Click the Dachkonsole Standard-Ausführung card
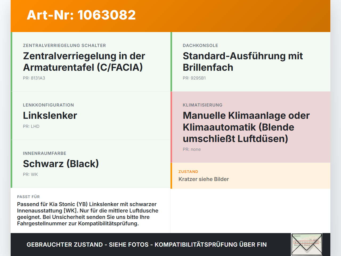Viewport: 341px width, 256px height. pyautogui.click(x=250, y=62)
